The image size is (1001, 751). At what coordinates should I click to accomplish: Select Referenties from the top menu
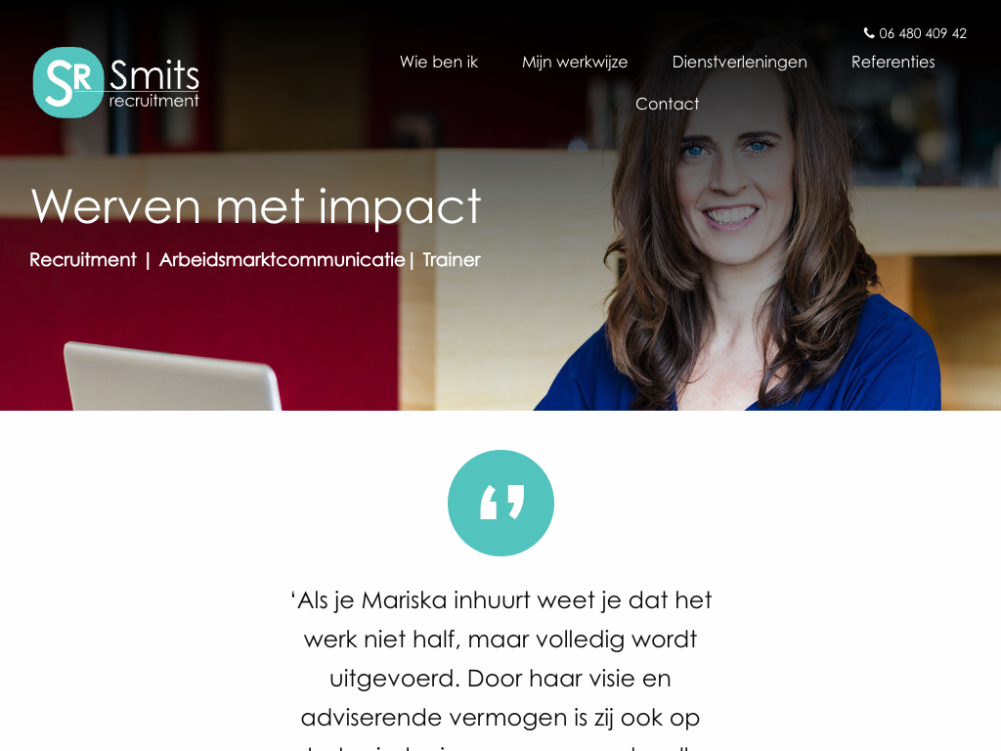893,62
